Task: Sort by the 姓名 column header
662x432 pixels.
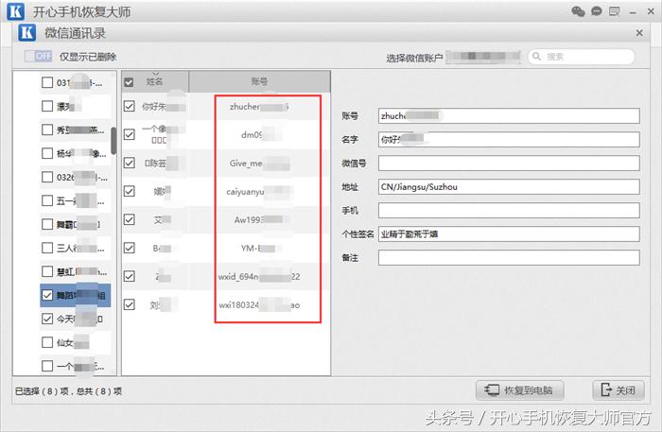Action: [154, 81]
